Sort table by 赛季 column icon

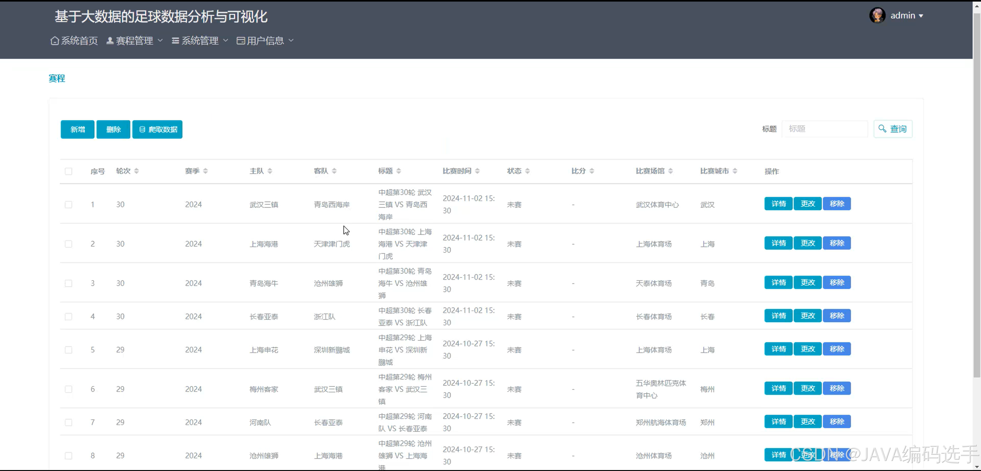tap(205, 171)
